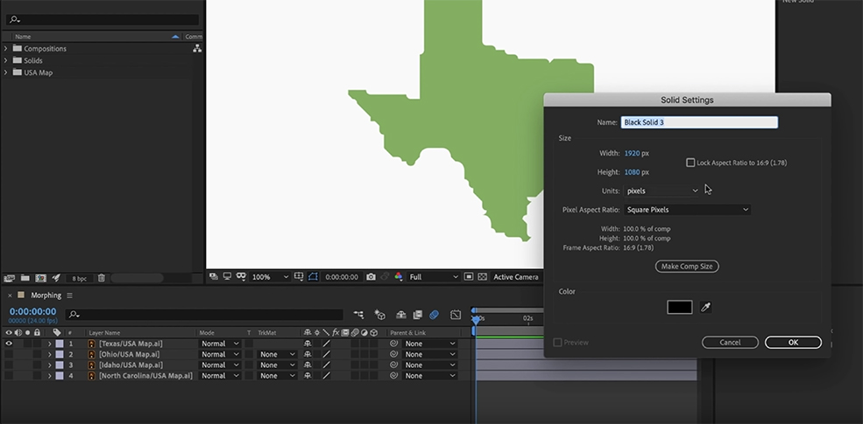
Task: Open the Units pixels dropdown
Action: [662, 191]
